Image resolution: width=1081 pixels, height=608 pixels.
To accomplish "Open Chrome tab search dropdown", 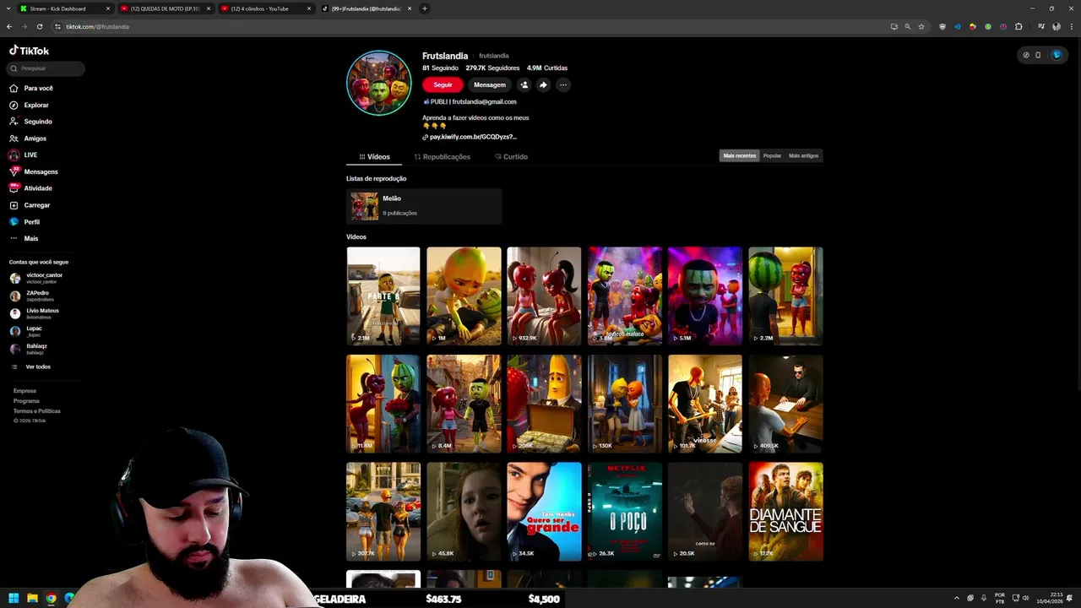I will [8, 8].
